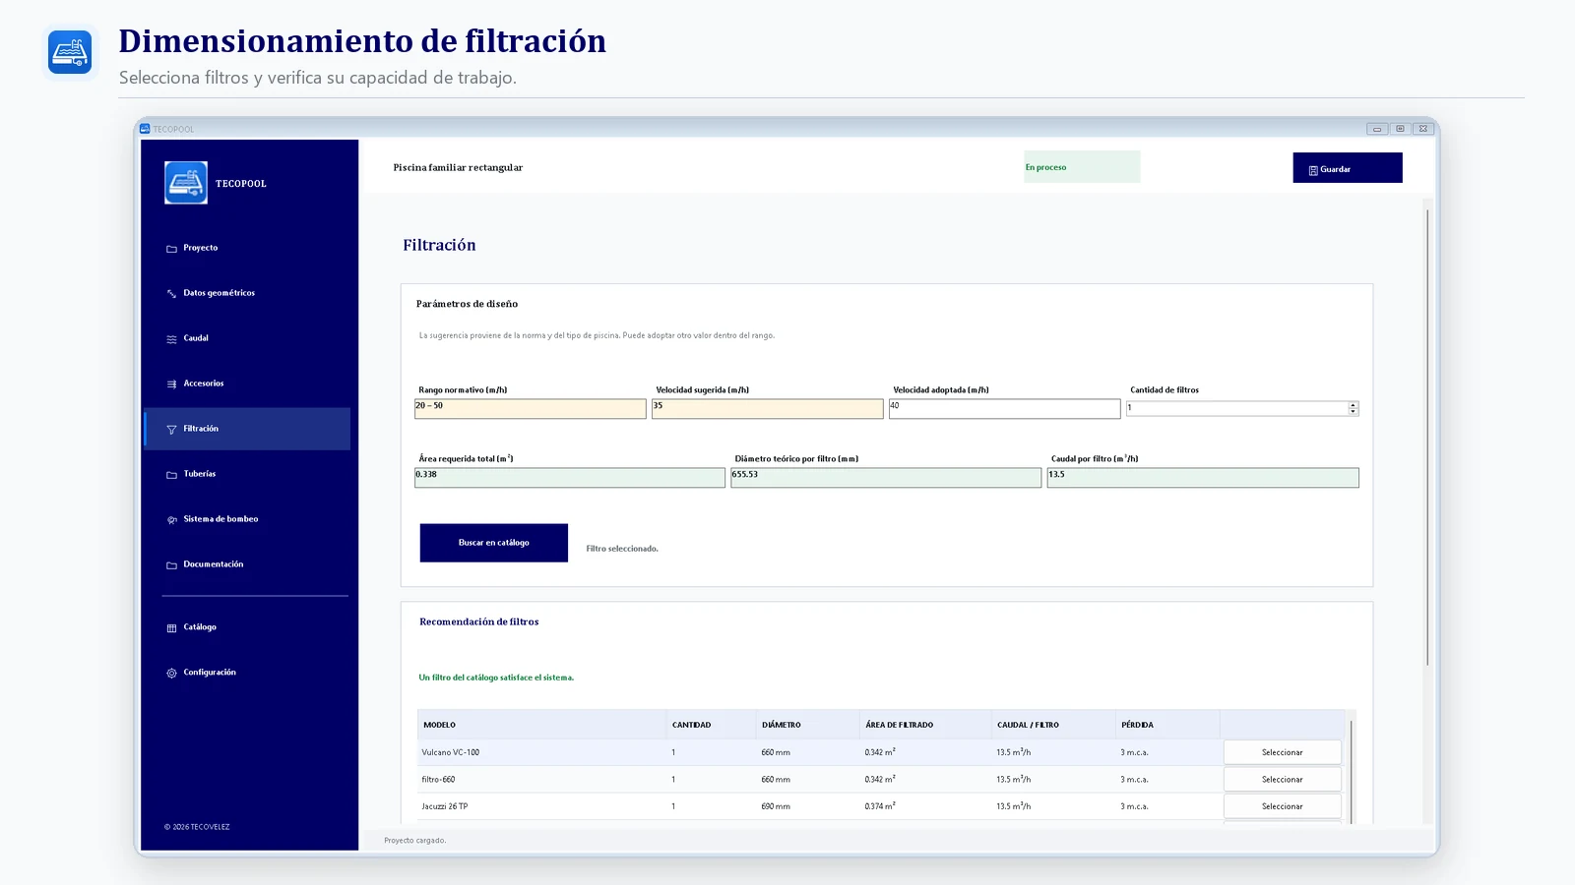Click the CANTIDAD column header
Screen dimensions: 1575x885
click(711, 725)
